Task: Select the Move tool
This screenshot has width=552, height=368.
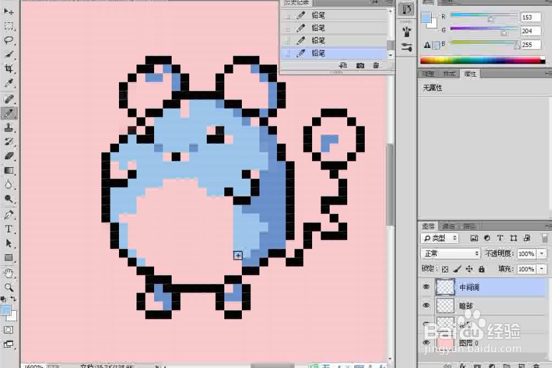Action: pos(8,11)
